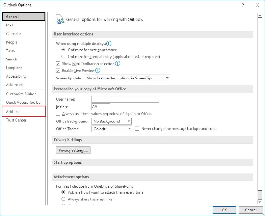Open the Mail category
The height and width of the screenshot is (216, 265).
(x=24, y=25)
